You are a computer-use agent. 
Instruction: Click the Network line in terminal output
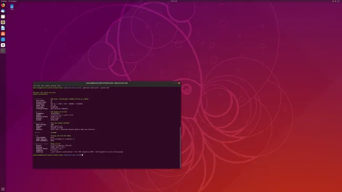click(x=65, y=129)
